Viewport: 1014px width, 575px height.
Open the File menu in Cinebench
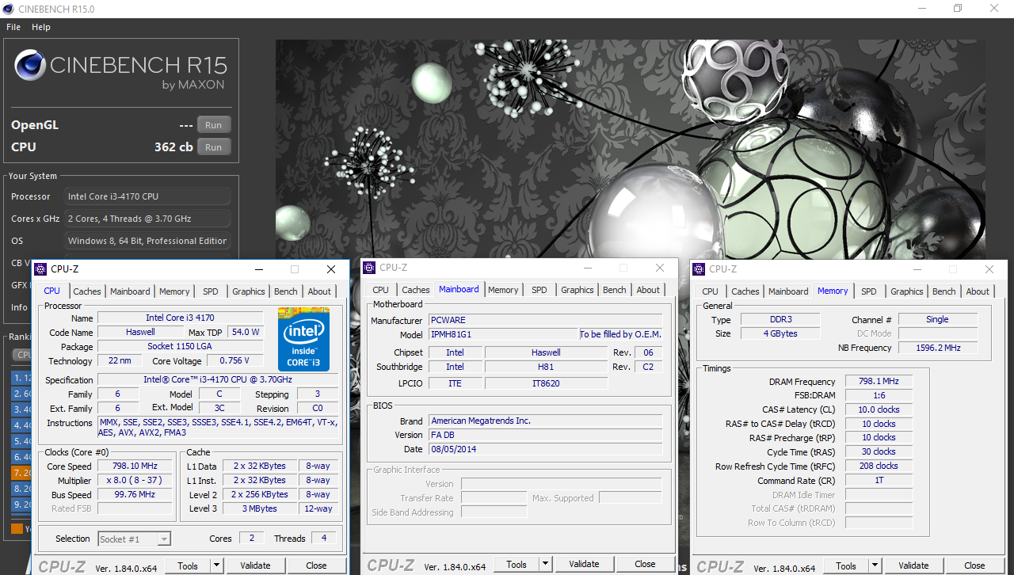13,27
